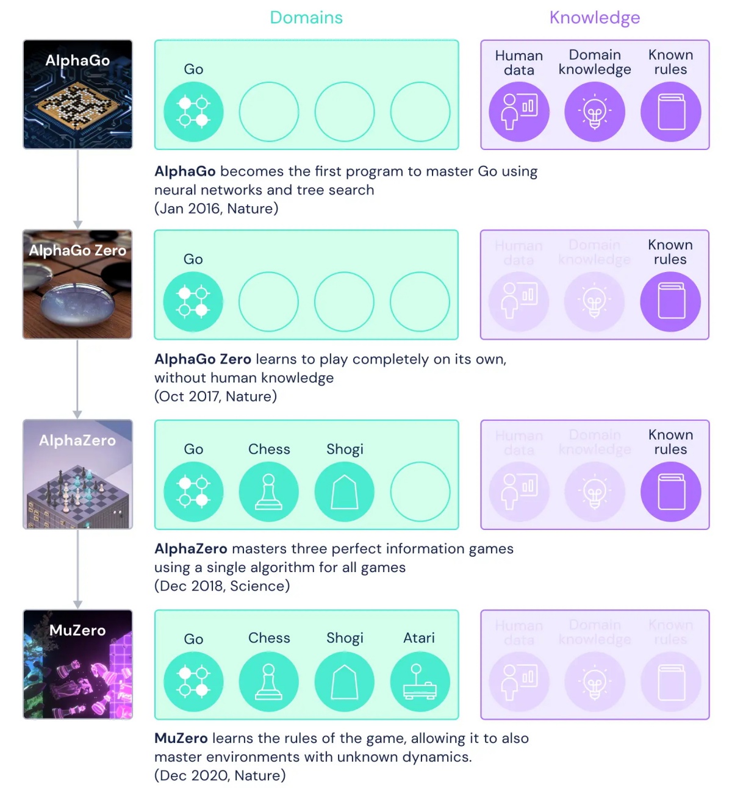Screen dimensions: 732x788
Task: Click the AlphaGo thumbnail image
Action: click(77, 95)
